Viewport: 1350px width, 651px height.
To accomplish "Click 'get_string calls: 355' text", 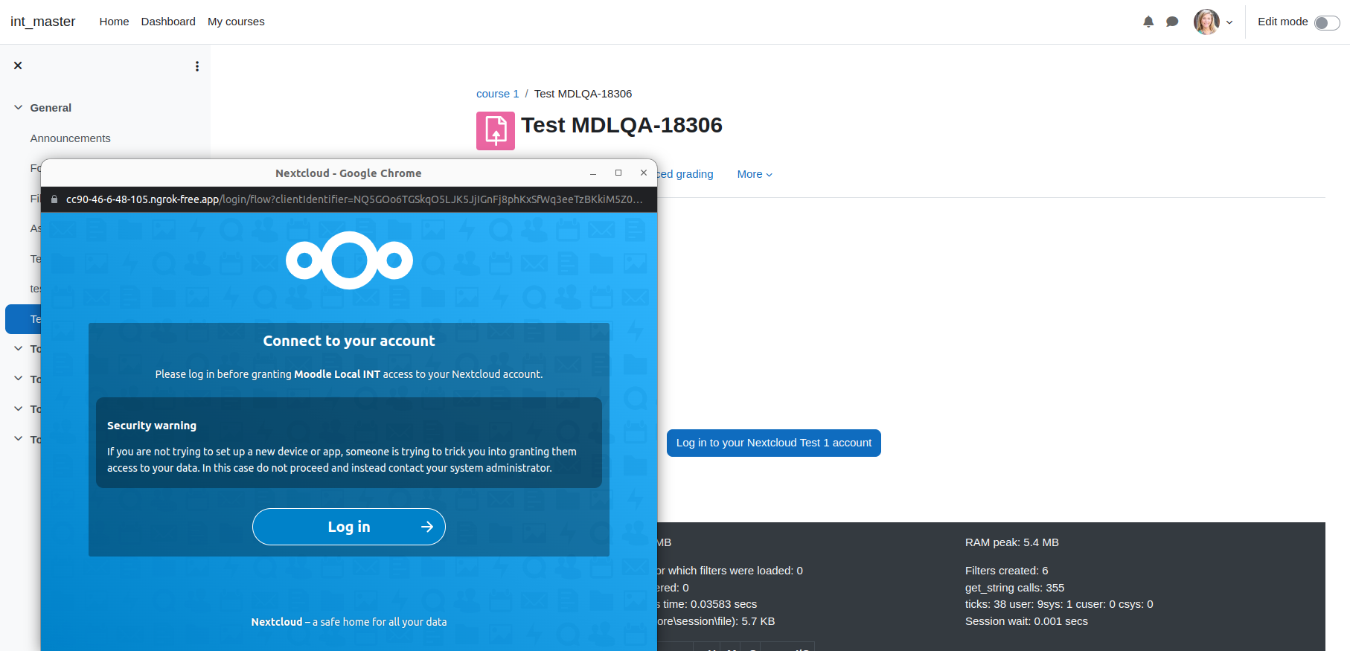I will tap(1014, 588).
